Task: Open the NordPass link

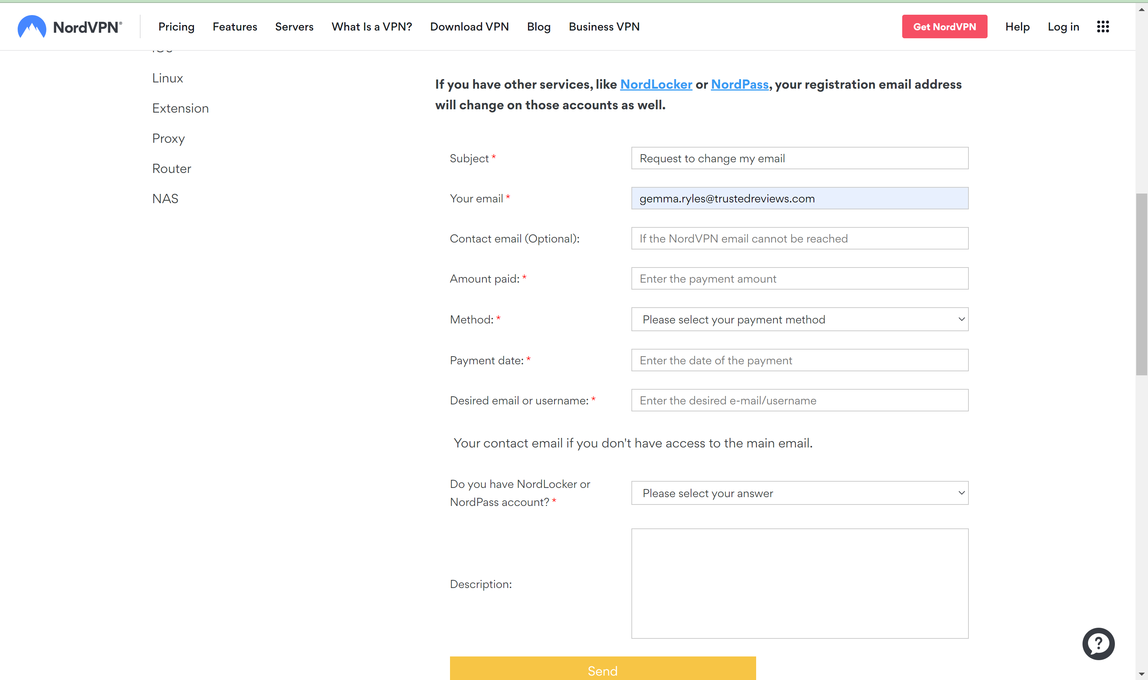Action: pos(739,84)
